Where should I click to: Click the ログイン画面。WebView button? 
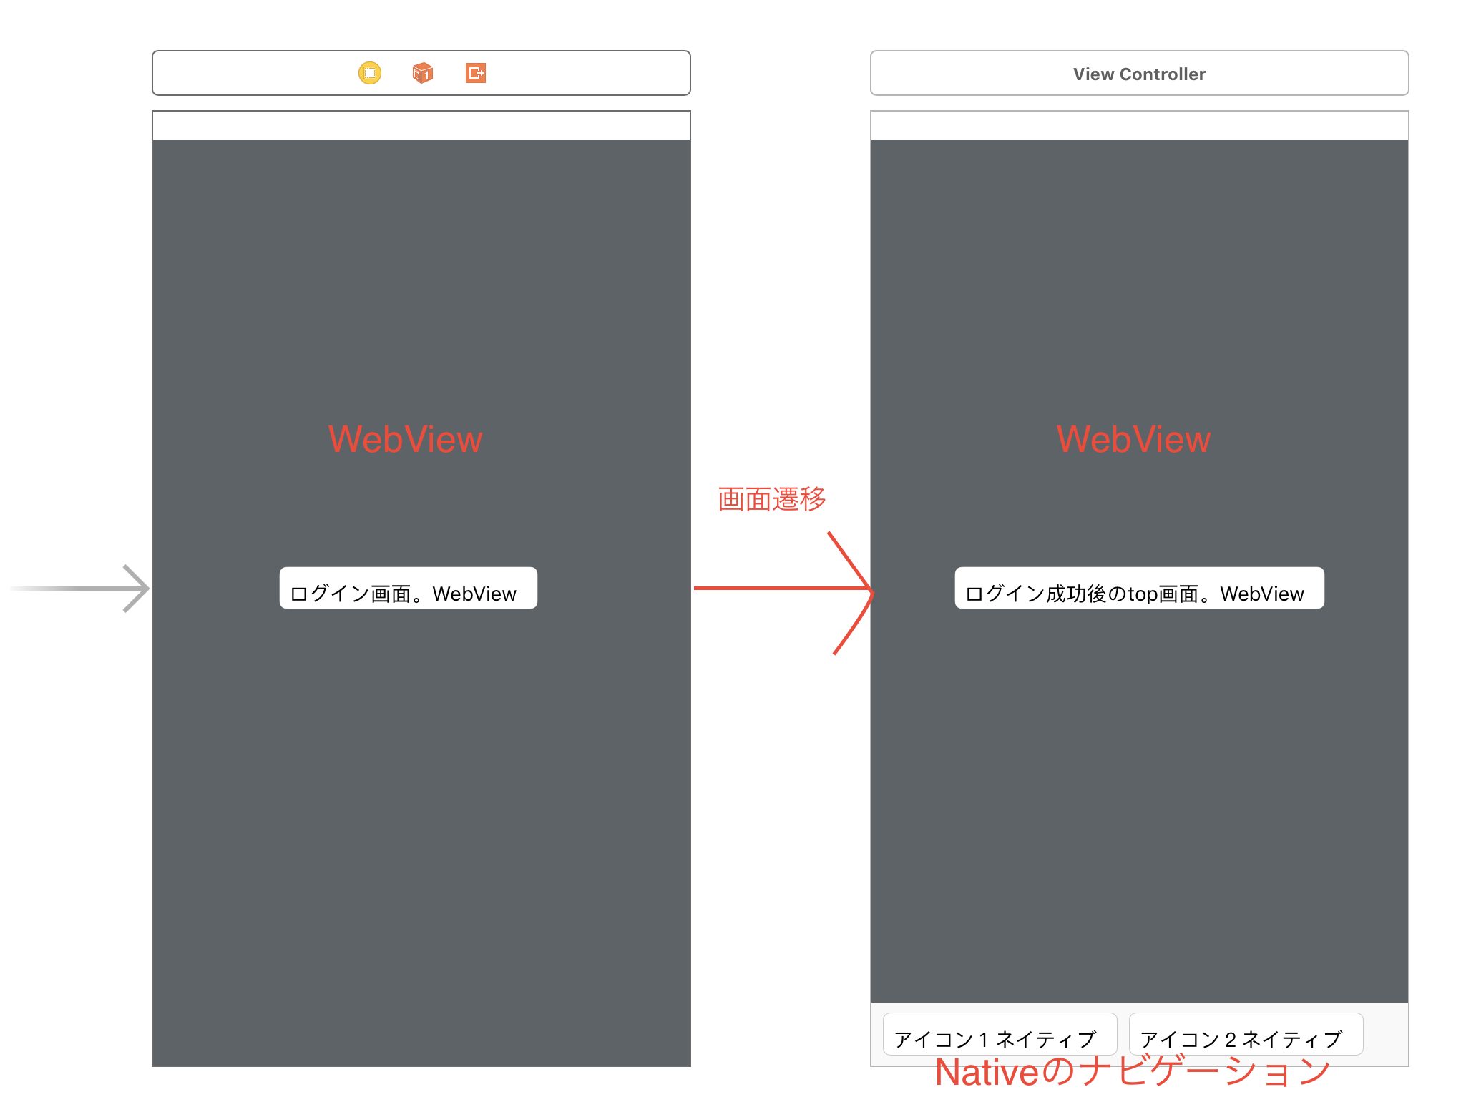tap(408, 588)
